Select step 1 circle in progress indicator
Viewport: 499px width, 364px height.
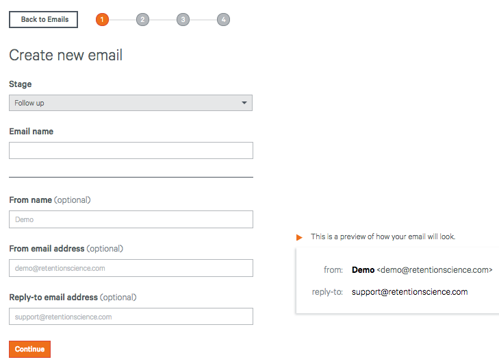(x=102, y=19)
